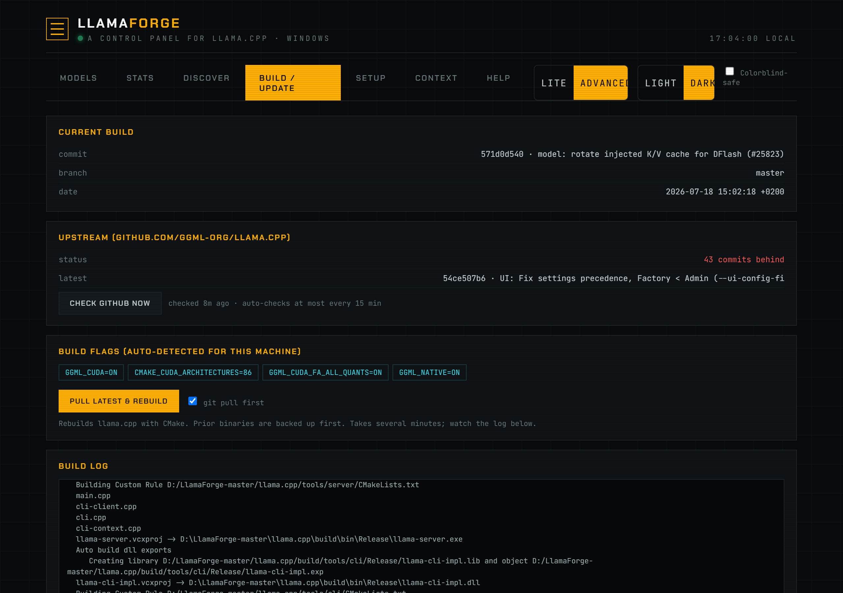Click the Check GitHub Now button
843x593 pixels.
tap(110, 303)
